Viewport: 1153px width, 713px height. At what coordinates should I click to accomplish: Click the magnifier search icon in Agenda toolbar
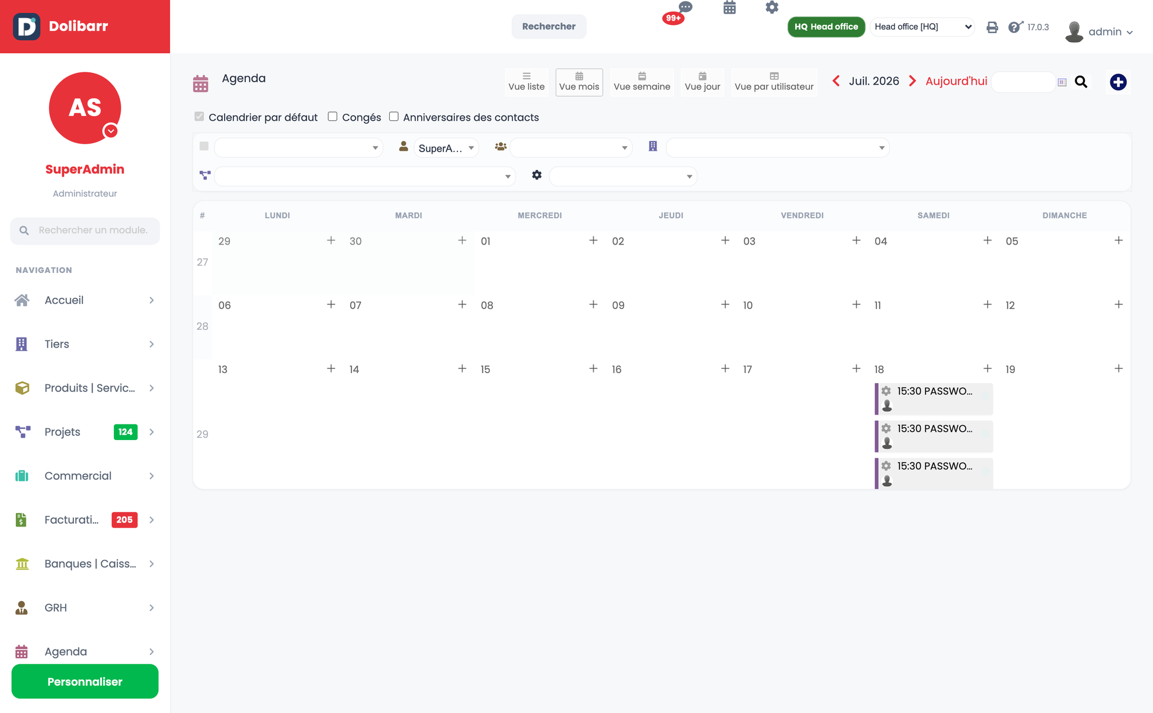click(1081, 82)
